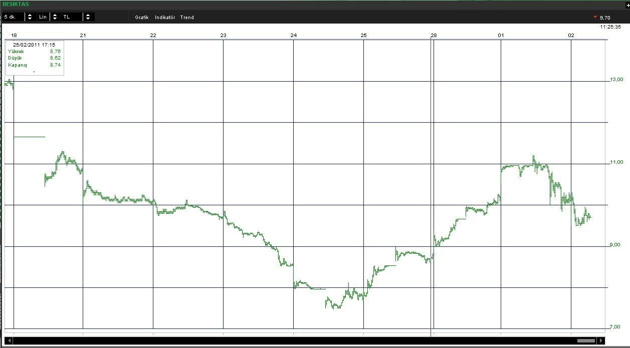The height and width of the screenshot is (348, 630).
Task: Toggle the Lin scale stepper arrows
Action: pyautogui.click(x=55, y=17)
